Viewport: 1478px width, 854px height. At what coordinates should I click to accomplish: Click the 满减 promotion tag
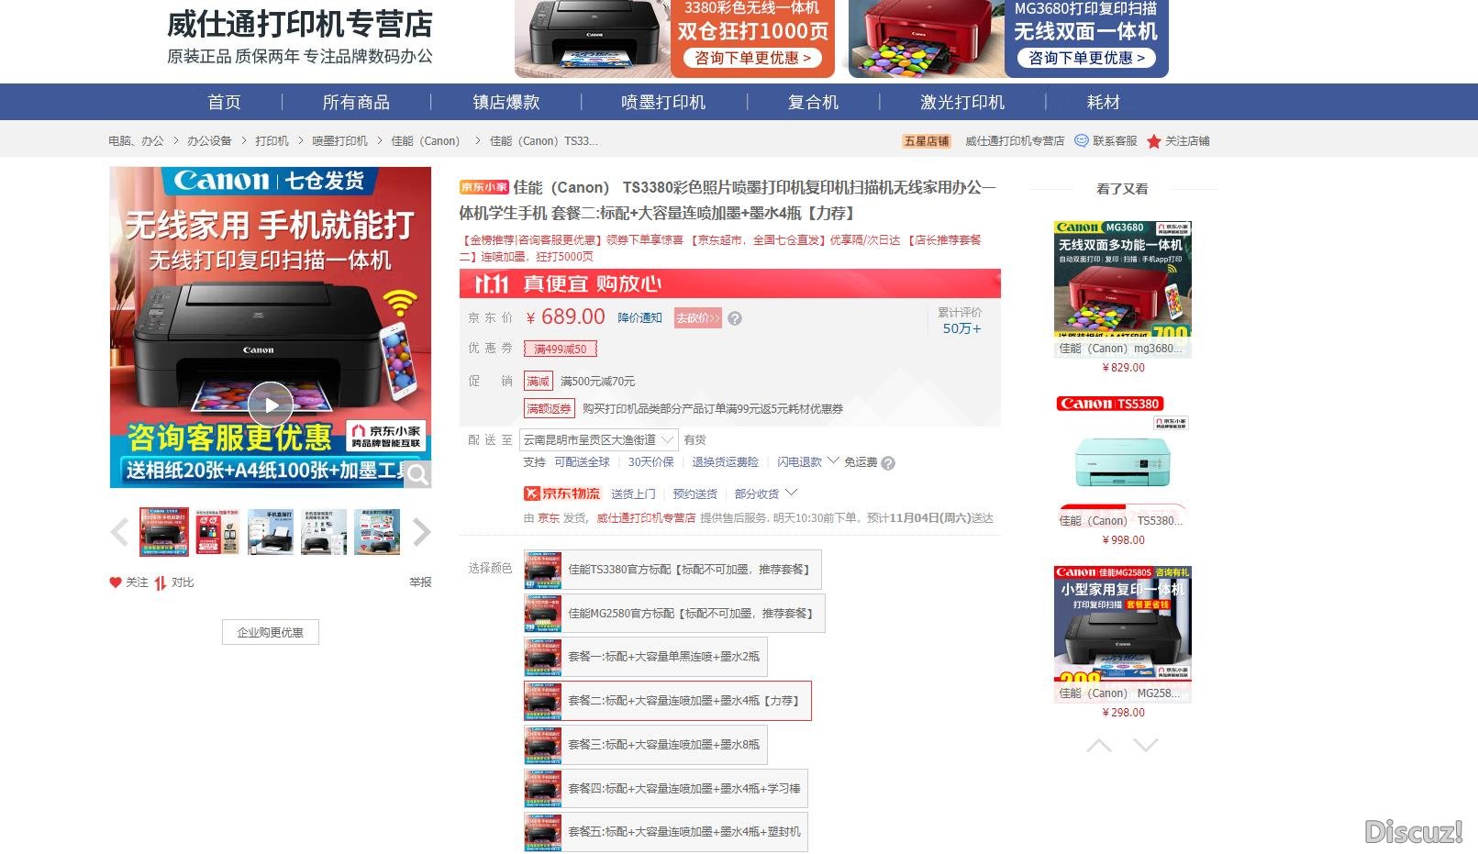click(538, 381)
